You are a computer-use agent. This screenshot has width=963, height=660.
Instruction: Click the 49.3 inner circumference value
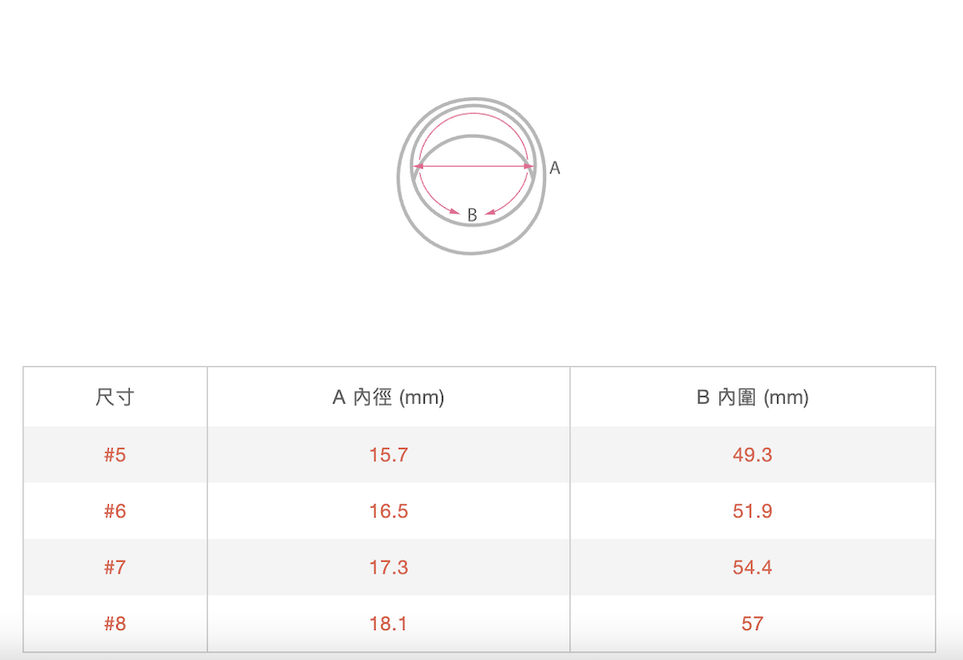tap(752, 455)
